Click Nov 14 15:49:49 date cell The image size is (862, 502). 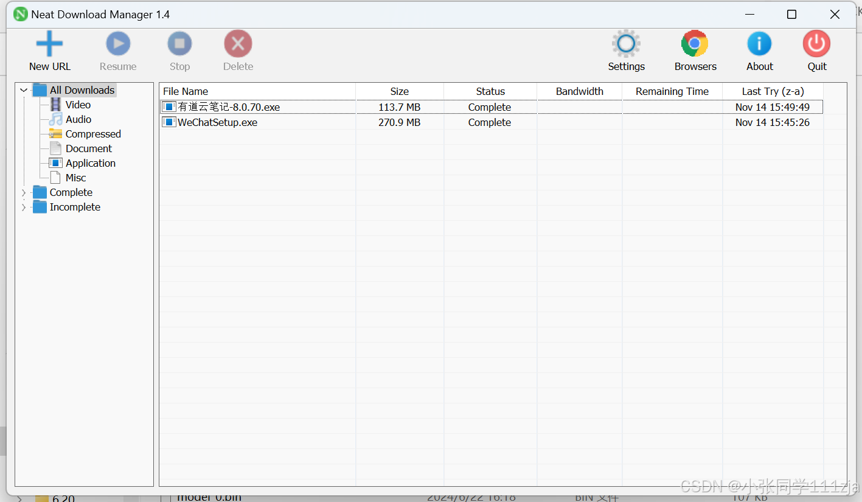[773, 107]
